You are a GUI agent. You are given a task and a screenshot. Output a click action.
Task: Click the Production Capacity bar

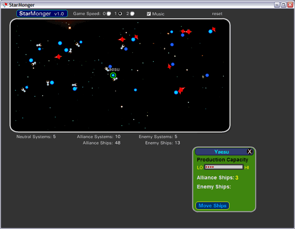click(x=223, y=167)
